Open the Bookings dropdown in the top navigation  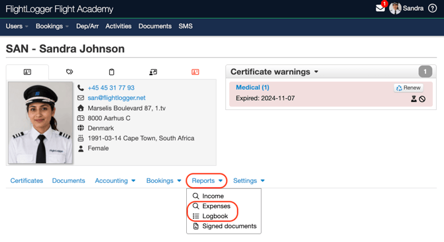pyautogui.click(x=52, y=27)
